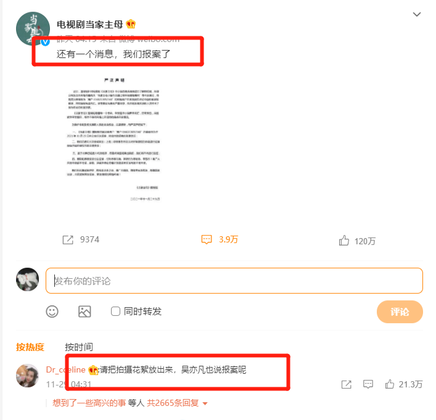This screenshot has height=420, width=436.
Task: Open the Dr_celine username link
Action: pyautogui.click(x=65, y=369)
